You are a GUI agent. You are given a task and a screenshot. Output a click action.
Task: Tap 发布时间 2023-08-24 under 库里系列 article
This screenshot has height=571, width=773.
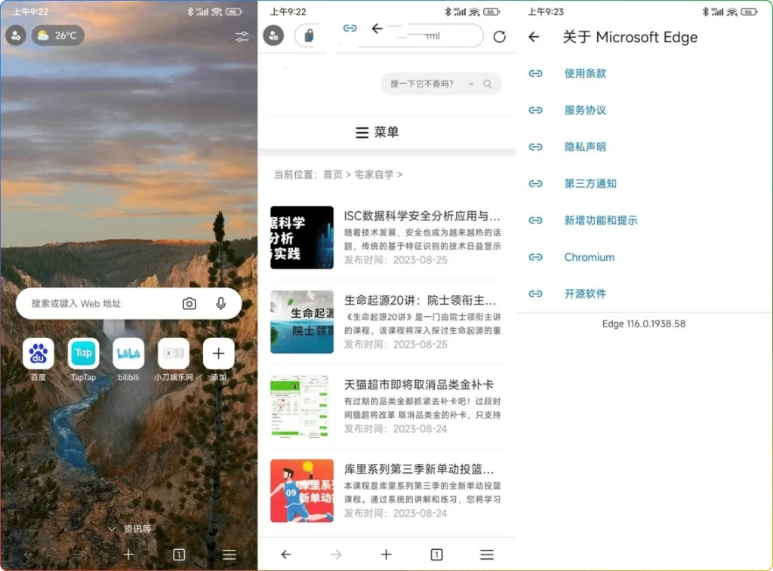click(x=396, y=513)
